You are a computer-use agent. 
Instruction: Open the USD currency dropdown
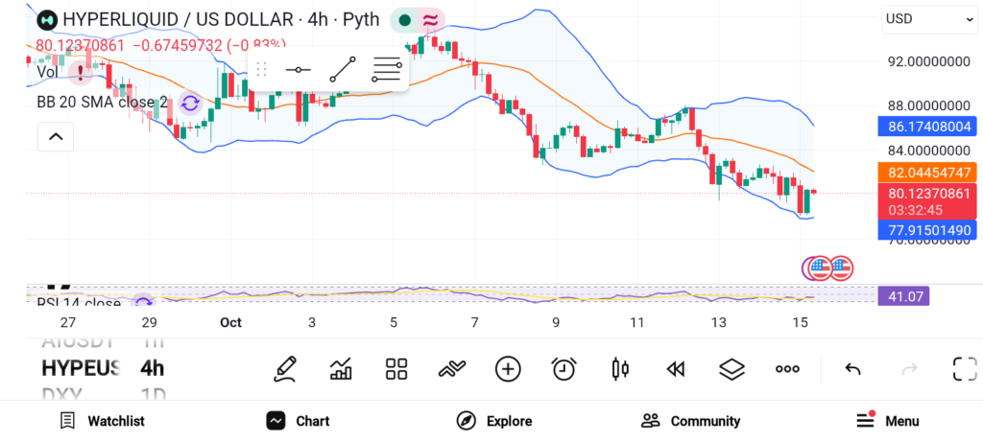pyautogui.click(x=929, y=19)
